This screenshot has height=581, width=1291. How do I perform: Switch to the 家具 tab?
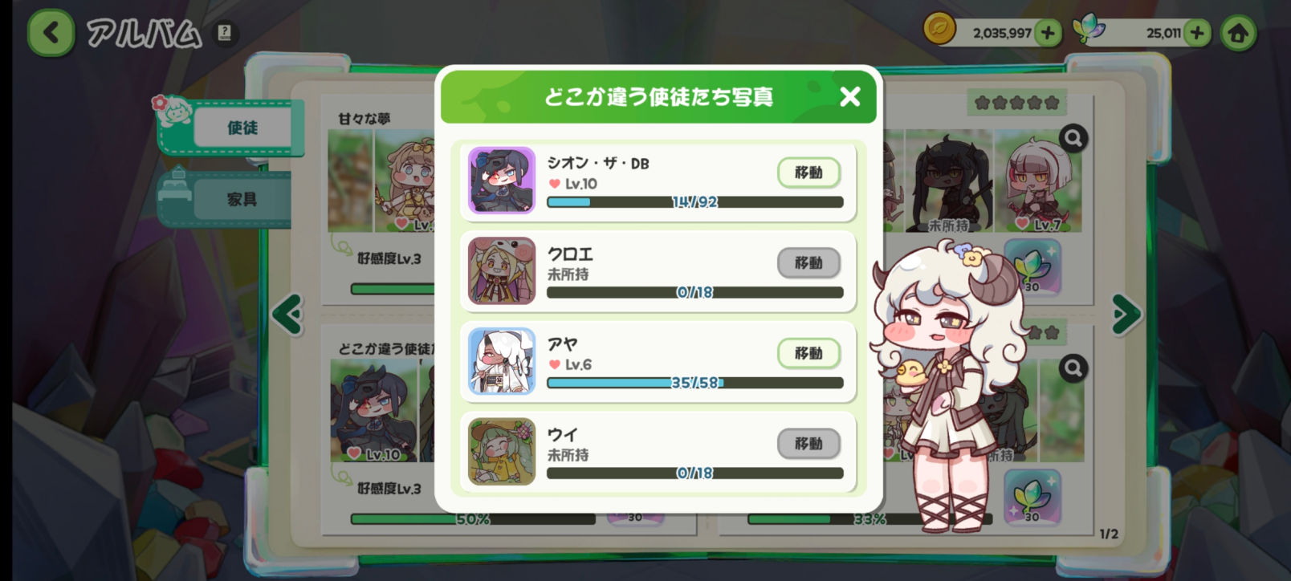242,199
